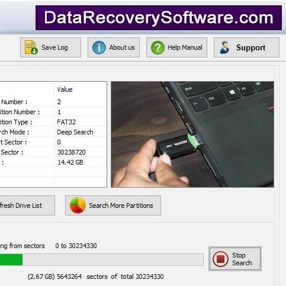This screenshot has width=286, height=286.
Task: Click the Save Log document icon
Action: tap(31, 47)
